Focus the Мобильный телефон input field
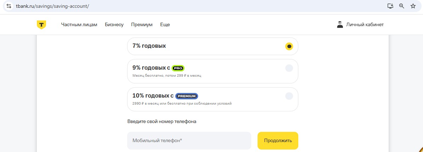Image resolution: width=423 pixels, height=152 pixels. (189, 141)
